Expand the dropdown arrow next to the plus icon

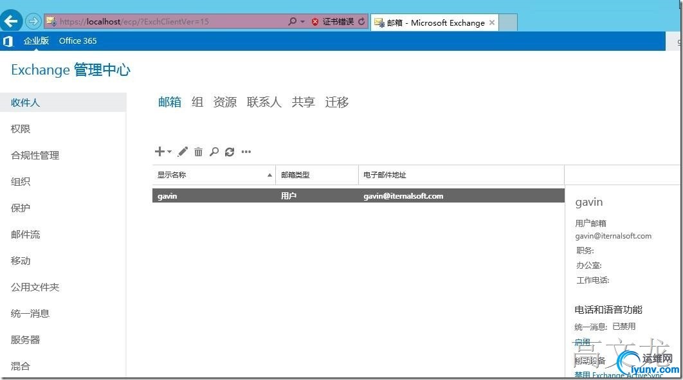pos(169,152)
